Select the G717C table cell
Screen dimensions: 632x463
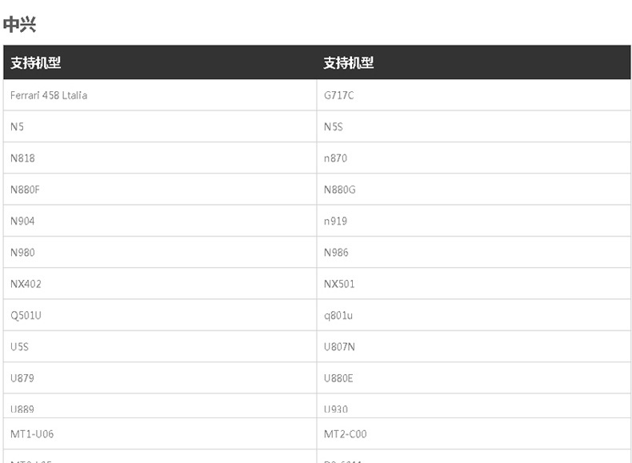click(x=338, y=95)
